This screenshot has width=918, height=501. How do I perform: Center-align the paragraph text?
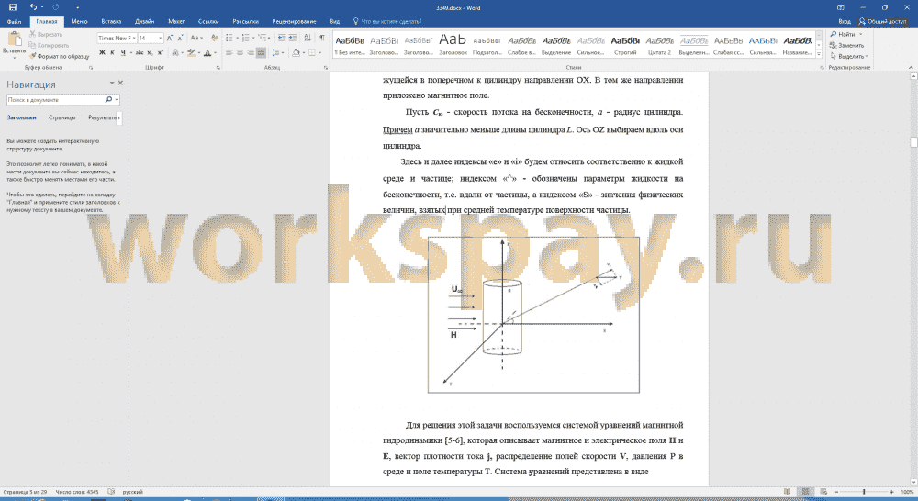click(240, 52)
